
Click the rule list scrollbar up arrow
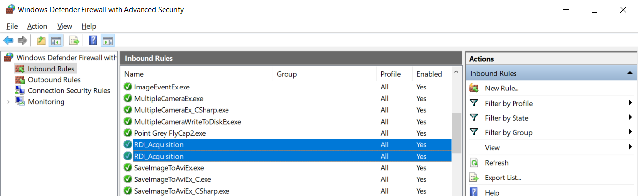pyautogui.click(x=456, y=73)
